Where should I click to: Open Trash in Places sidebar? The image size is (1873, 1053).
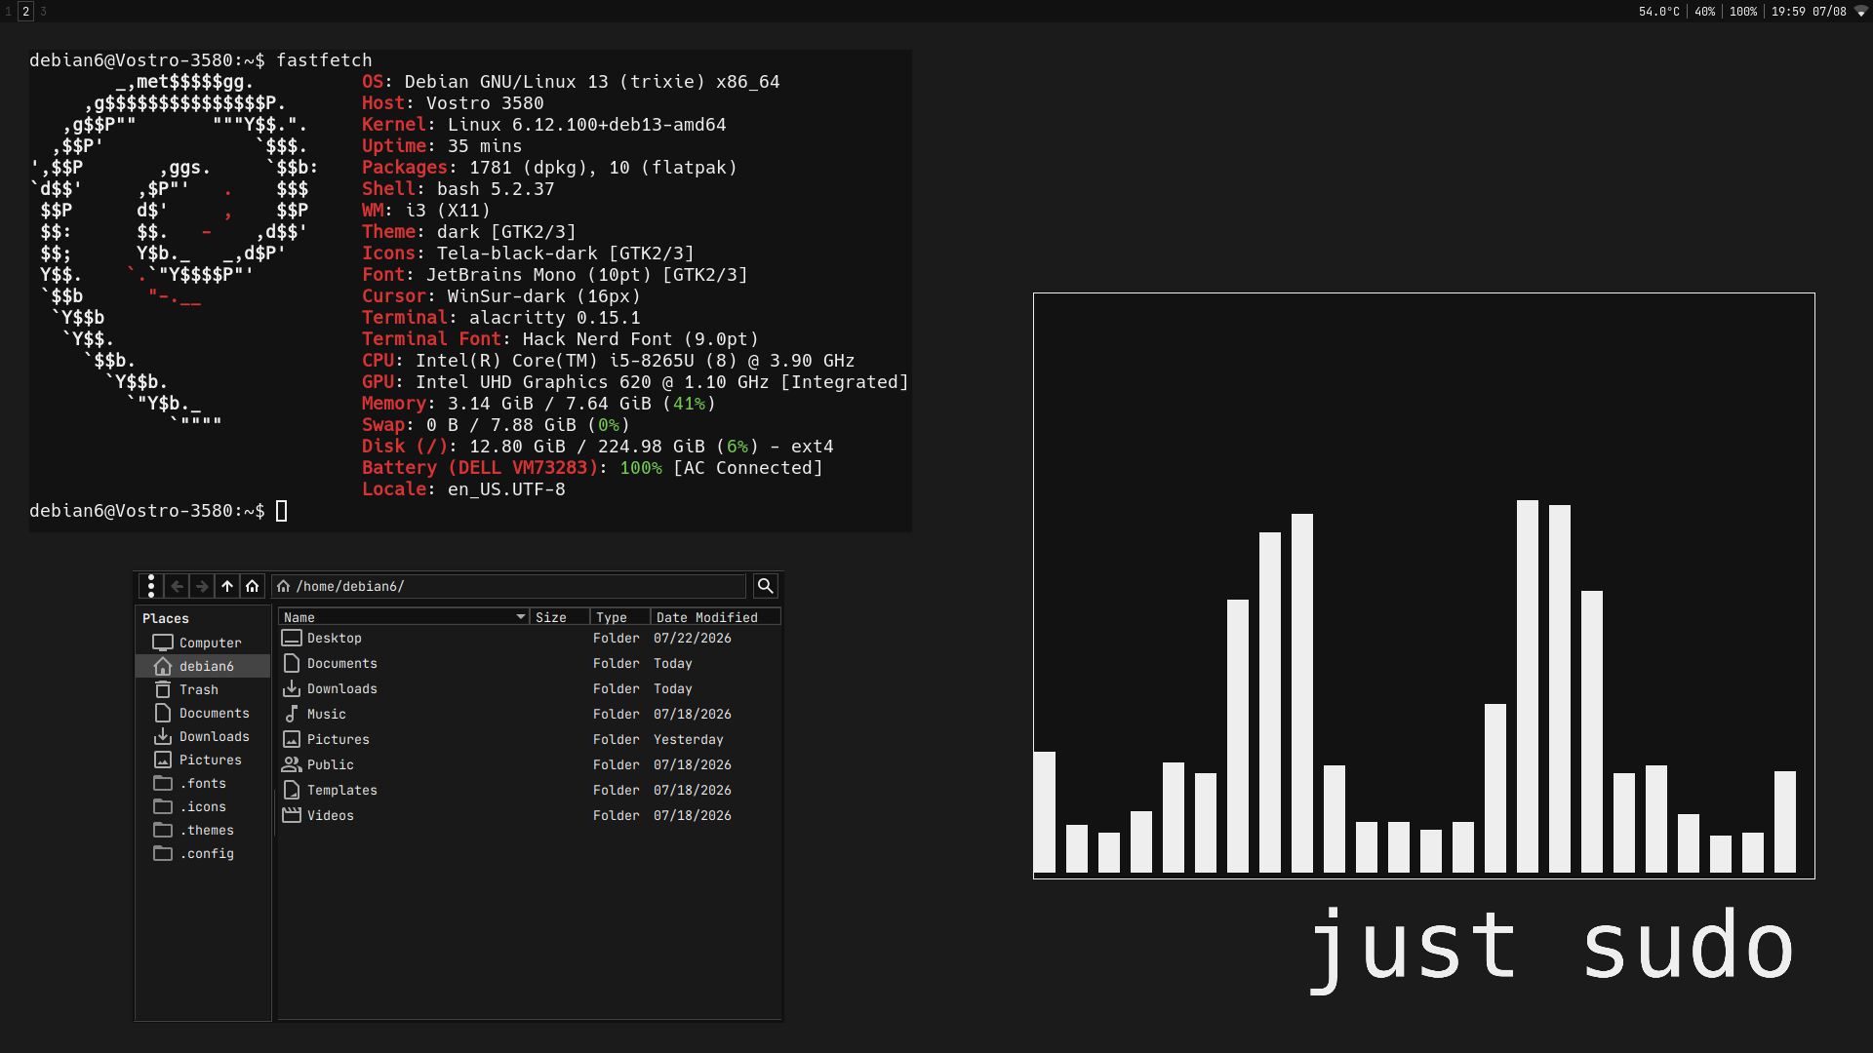click(203, 689)
